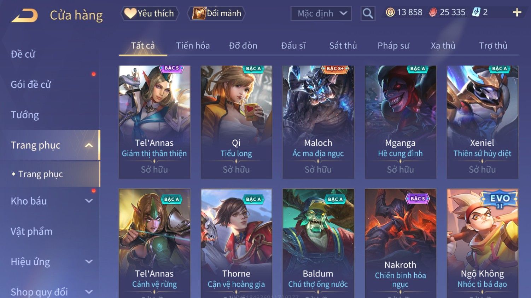
Task: Expand the Hiệu ứng sidebar section
Action: (89, 262)
